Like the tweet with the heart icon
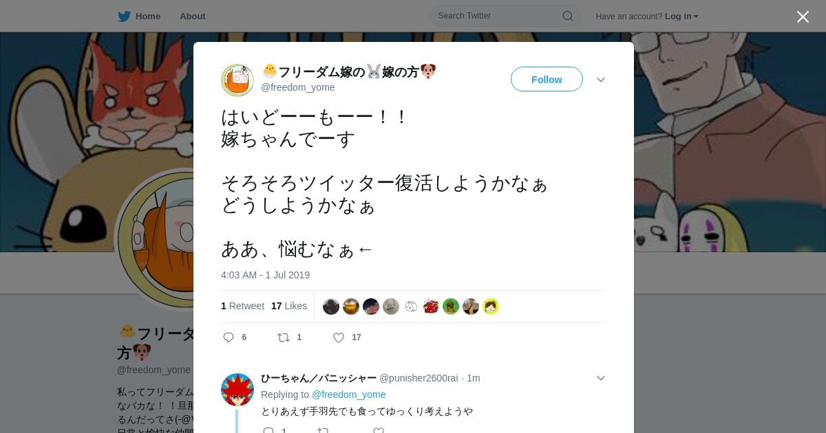 tap(339, 337)
